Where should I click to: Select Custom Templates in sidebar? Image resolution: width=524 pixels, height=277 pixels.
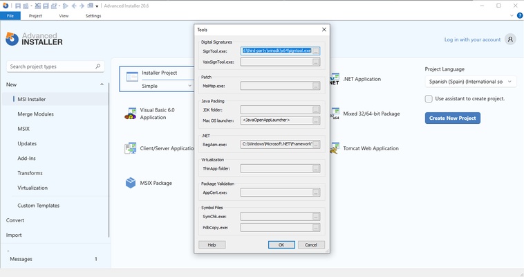[x=39, y=205]
